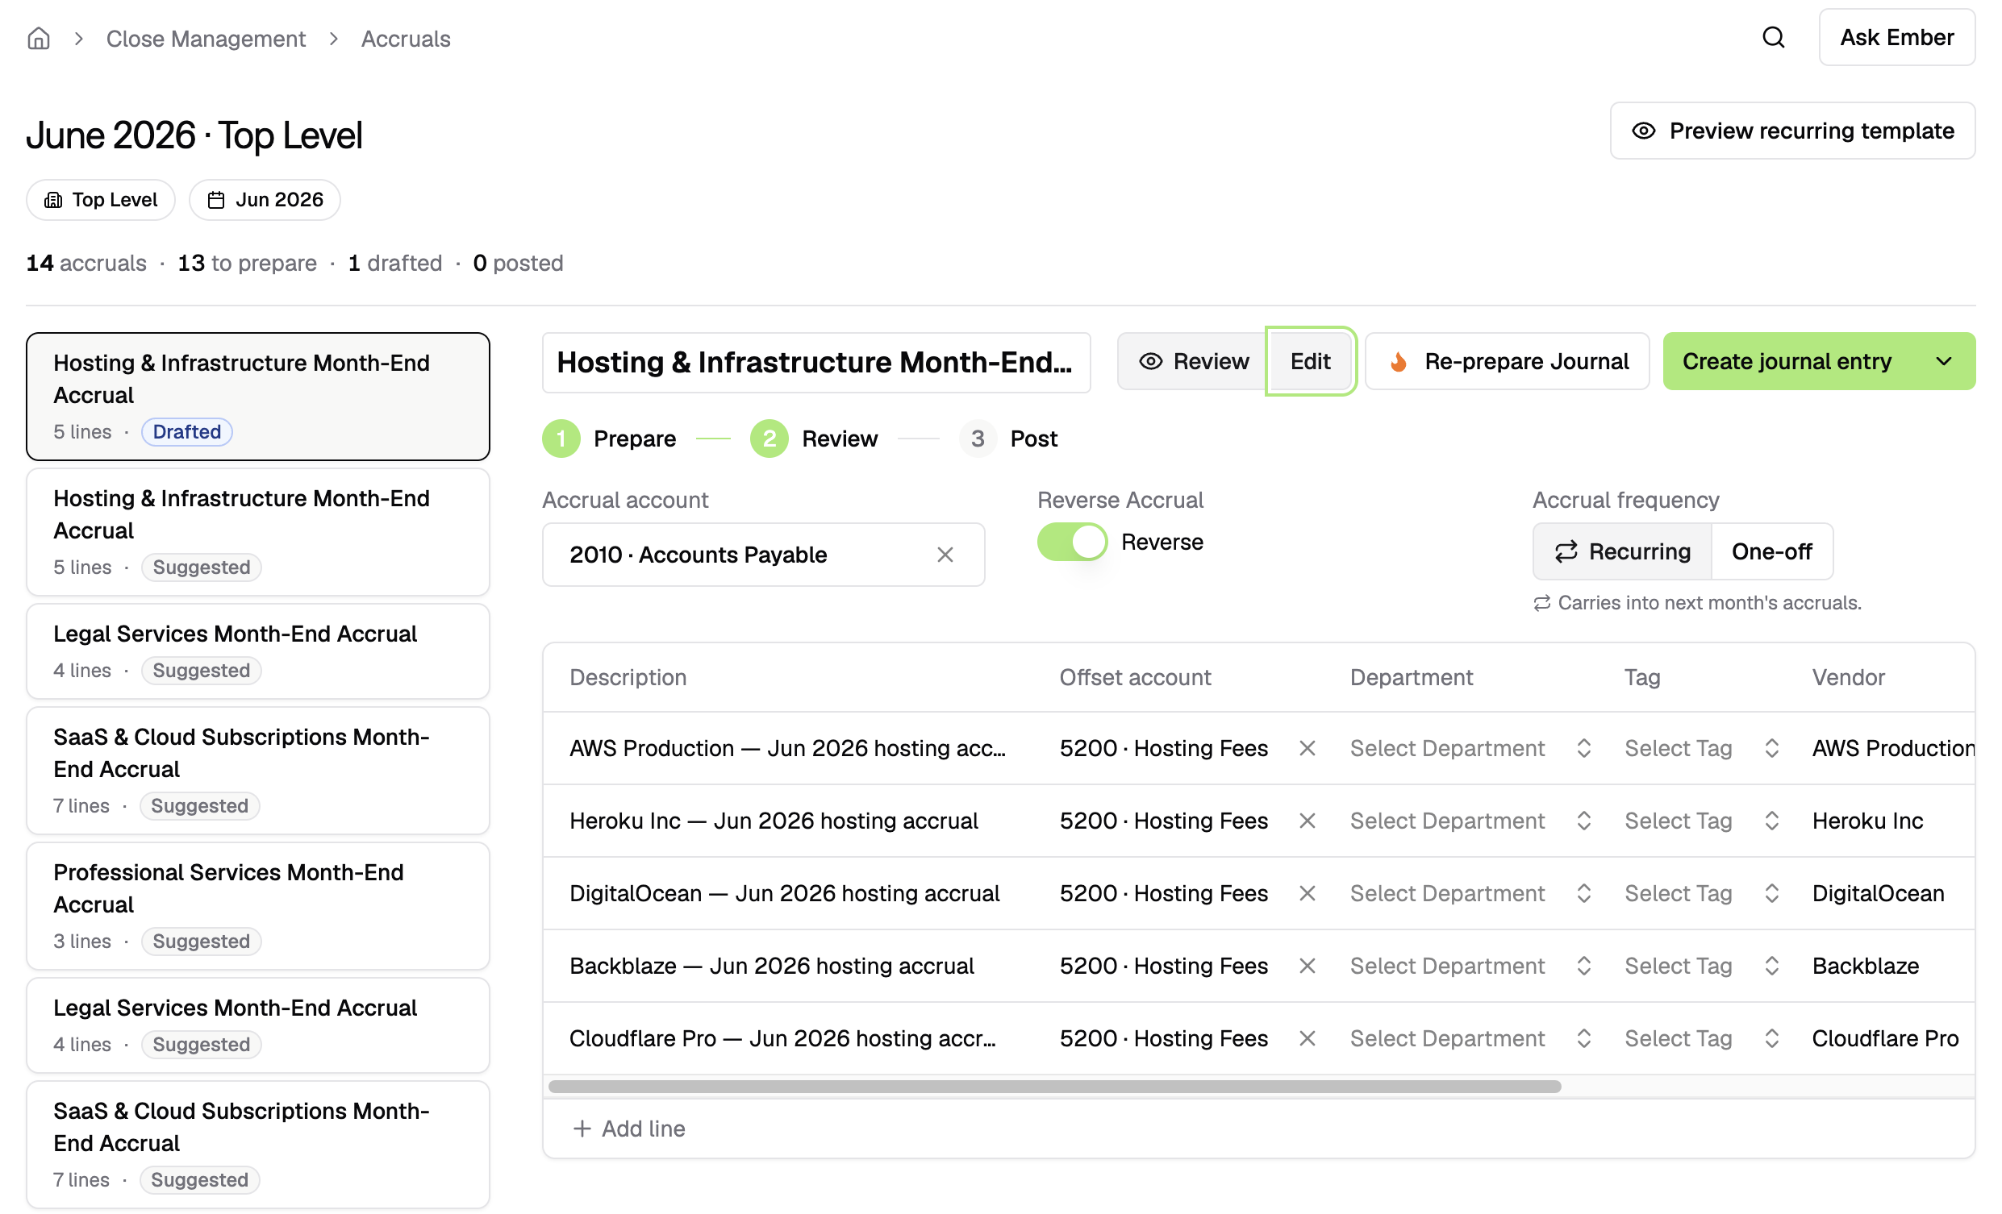2002x1214 pixels.
Task: Edit the Hosting & Infrastructure title field
Action: click(815, 362)
